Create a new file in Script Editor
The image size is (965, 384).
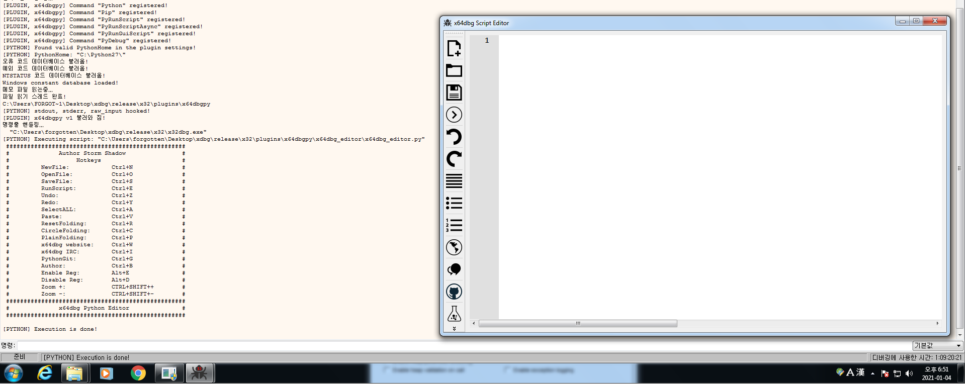(x=454, y=48)
